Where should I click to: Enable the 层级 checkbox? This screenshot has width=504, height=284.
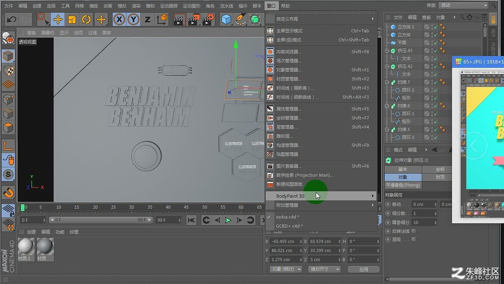(x=413, y=239)
